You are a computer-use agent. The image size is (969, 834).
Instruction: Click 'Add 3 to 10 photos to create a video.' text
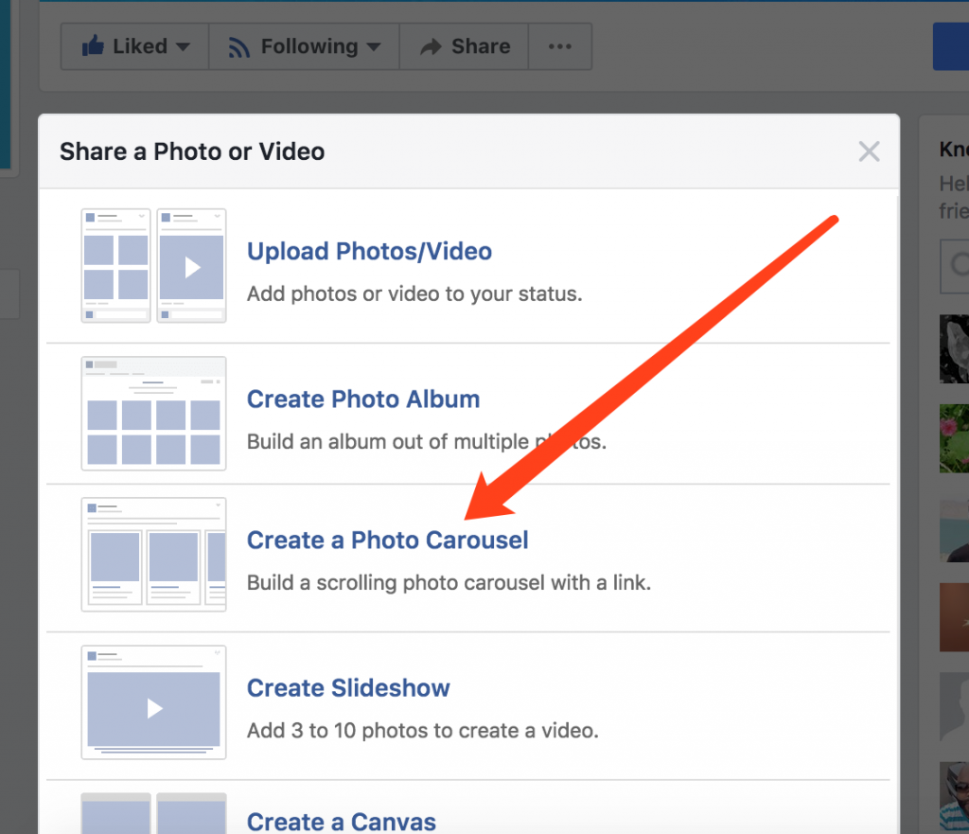click(423, 730)
